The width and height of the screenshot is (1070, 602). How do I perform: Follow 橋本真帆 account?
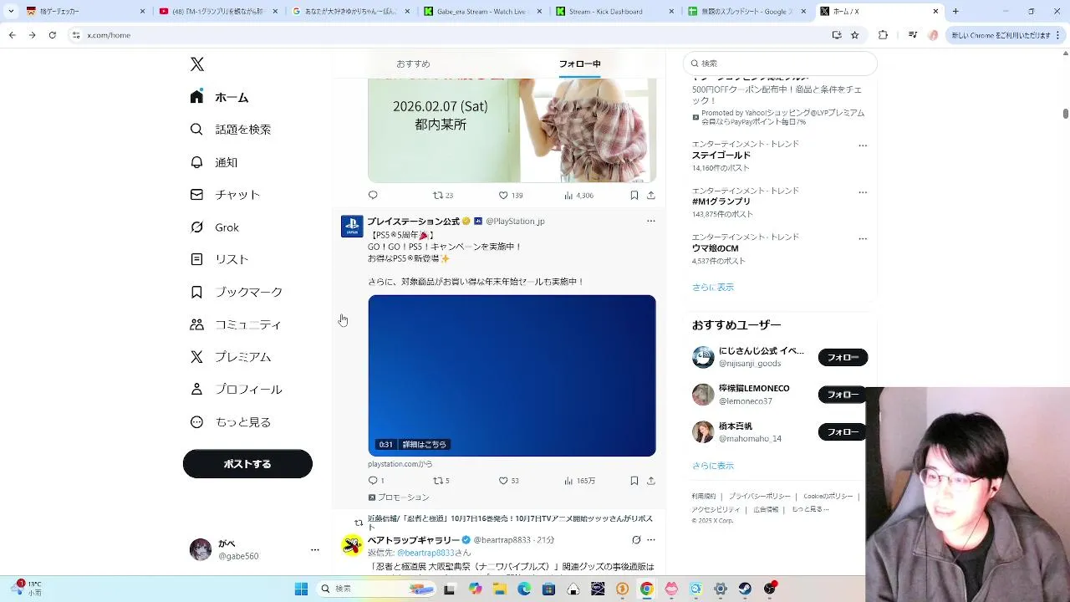coord(843,432)
